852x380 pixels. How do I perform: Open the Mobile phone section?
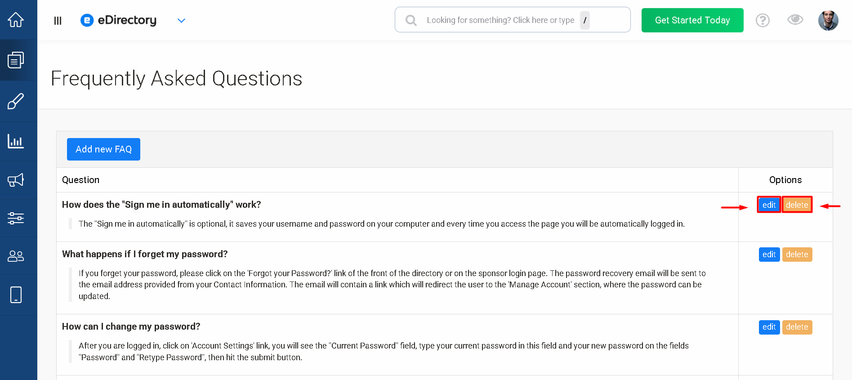point(16,295)
